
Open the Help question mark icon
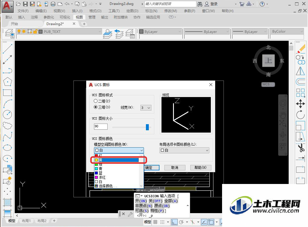pyautogui.click(x=262, y=4)
